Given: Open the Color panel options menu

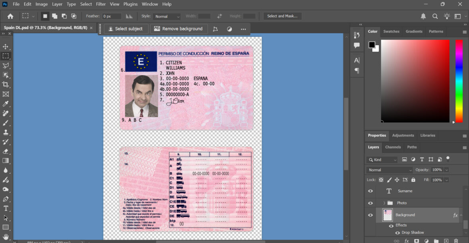Looking at the screenshot, I should 465,32.
